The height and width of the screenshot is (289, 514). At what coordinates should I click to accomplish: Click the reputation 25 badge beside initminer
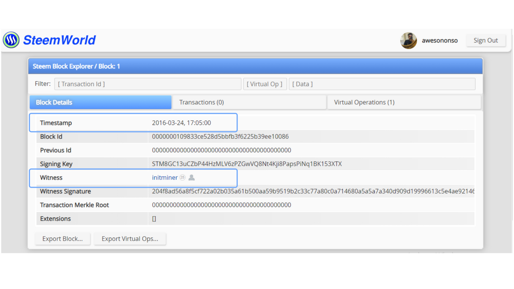pos(182,177)
